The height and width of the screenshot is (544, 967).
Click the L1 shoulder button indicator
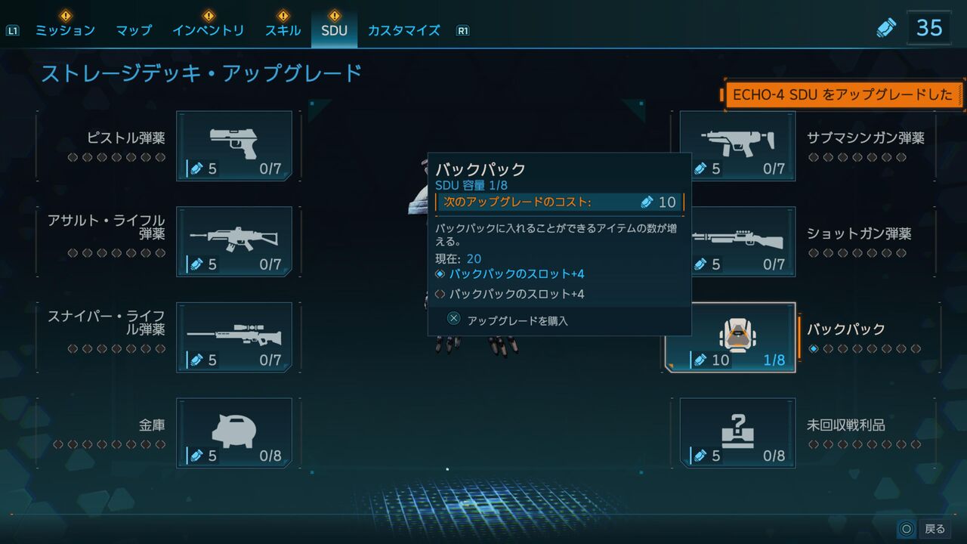coord(12,31)
